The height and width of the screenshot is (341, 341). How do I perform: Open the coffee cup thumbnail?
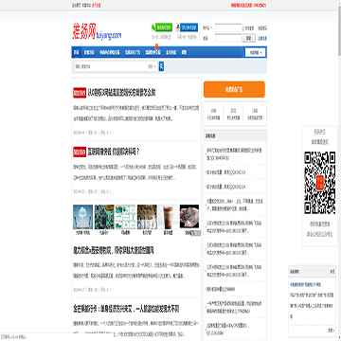tap(169, 217)
